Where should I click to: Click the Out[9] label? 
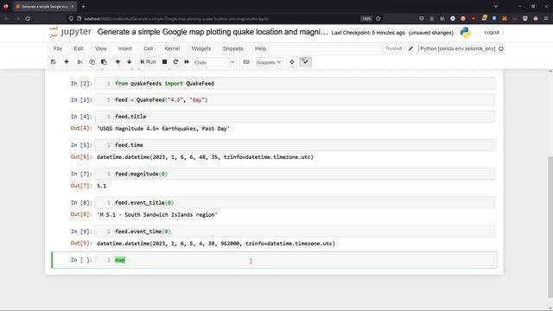point(81,244)
